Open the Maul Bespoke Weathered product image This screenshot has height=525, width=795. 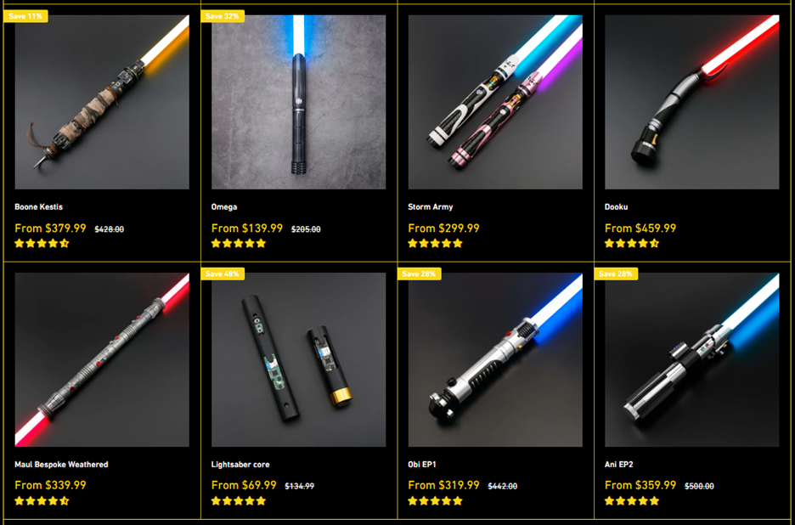[102, 359]
